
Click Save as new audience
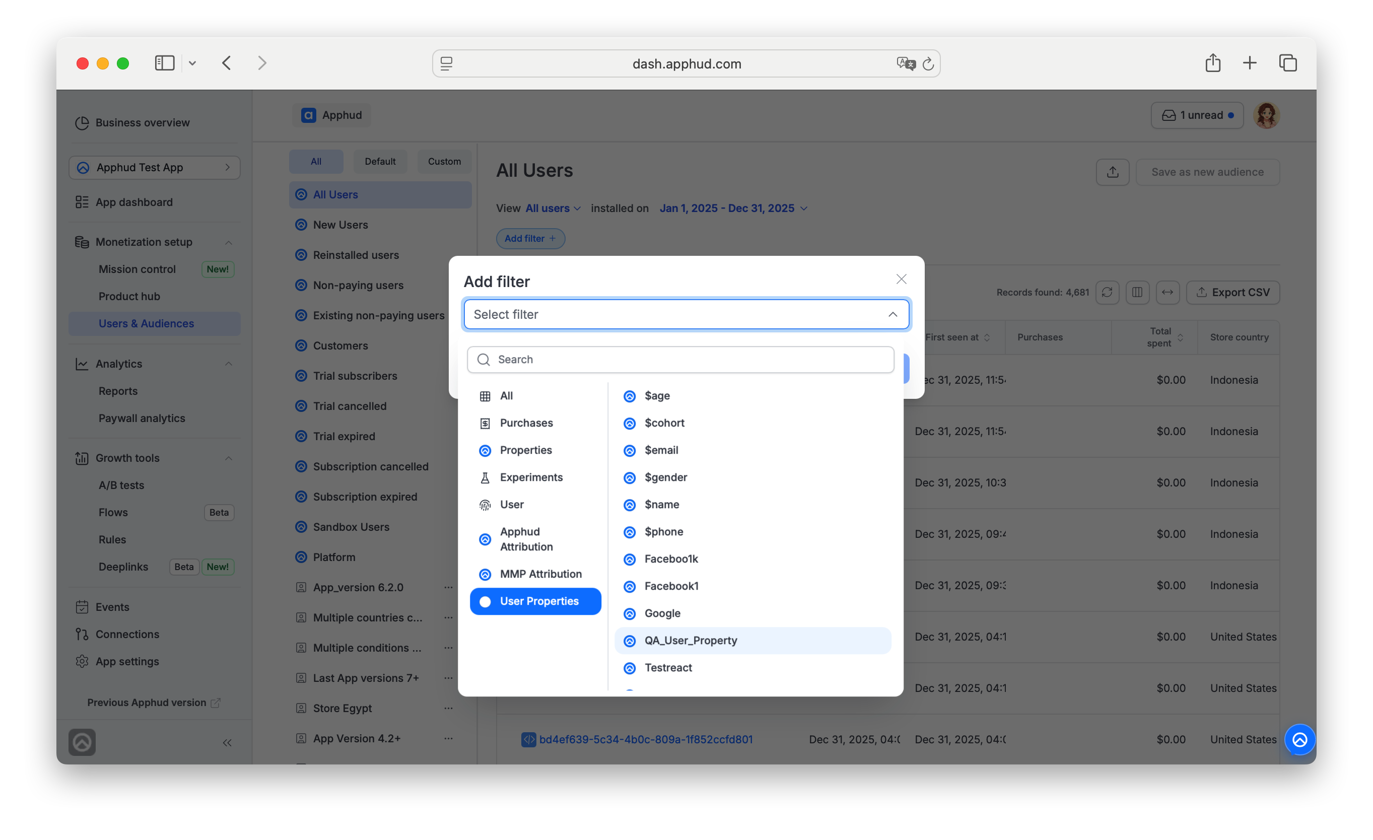tap(1207, 172)
